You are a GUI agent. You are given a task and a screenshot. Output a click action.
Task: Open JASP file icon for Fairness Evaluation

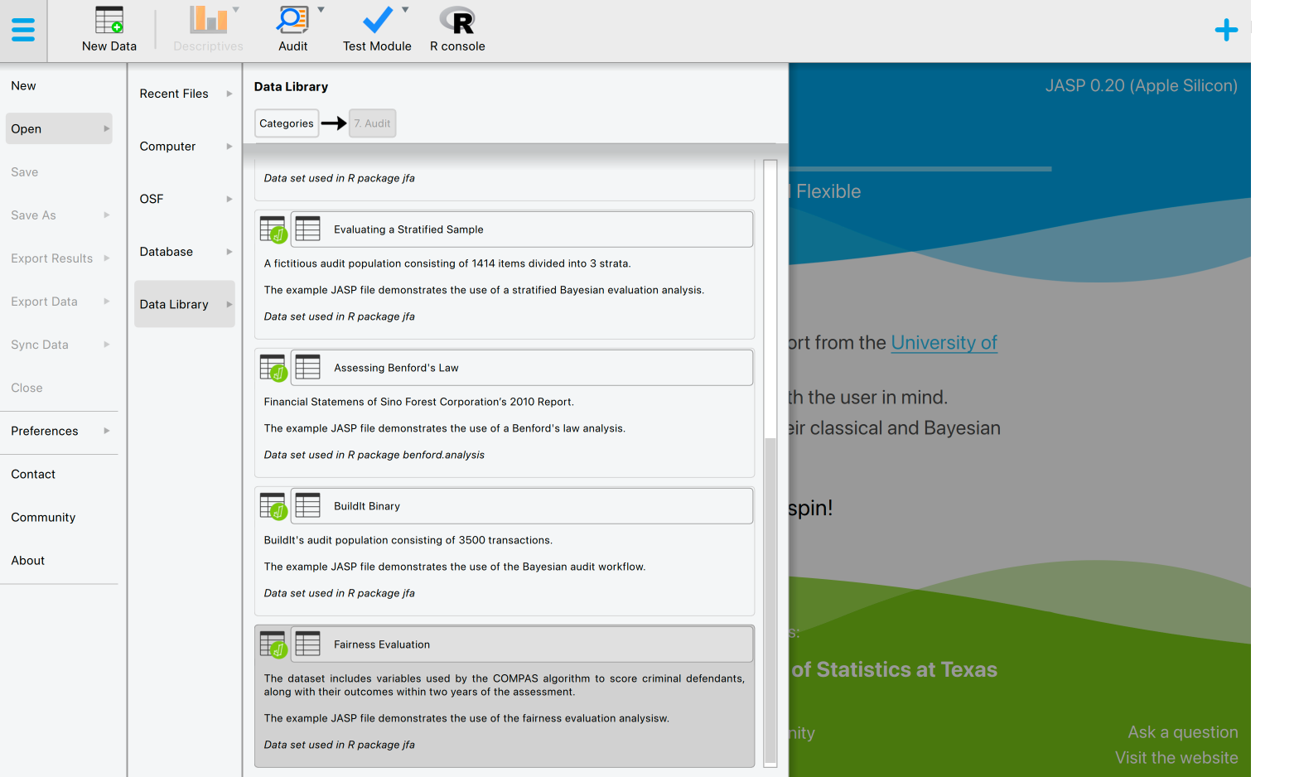pos(273,644)
